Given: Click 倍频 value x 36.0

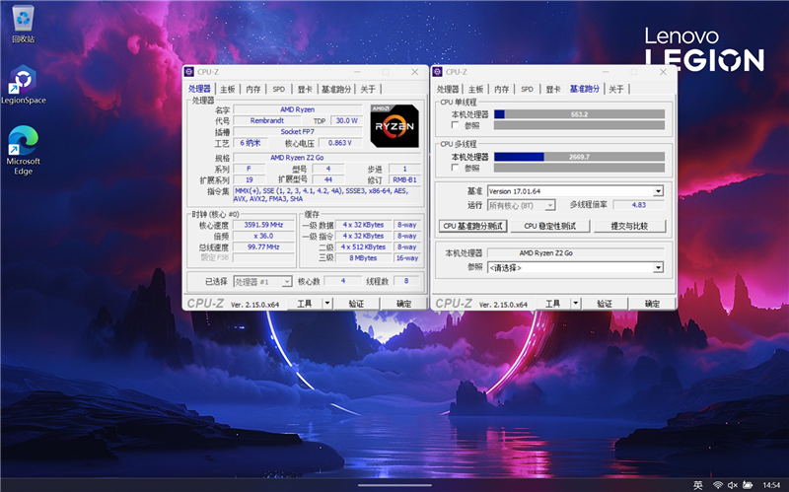Looking at the screenshot, I should 263,236.
